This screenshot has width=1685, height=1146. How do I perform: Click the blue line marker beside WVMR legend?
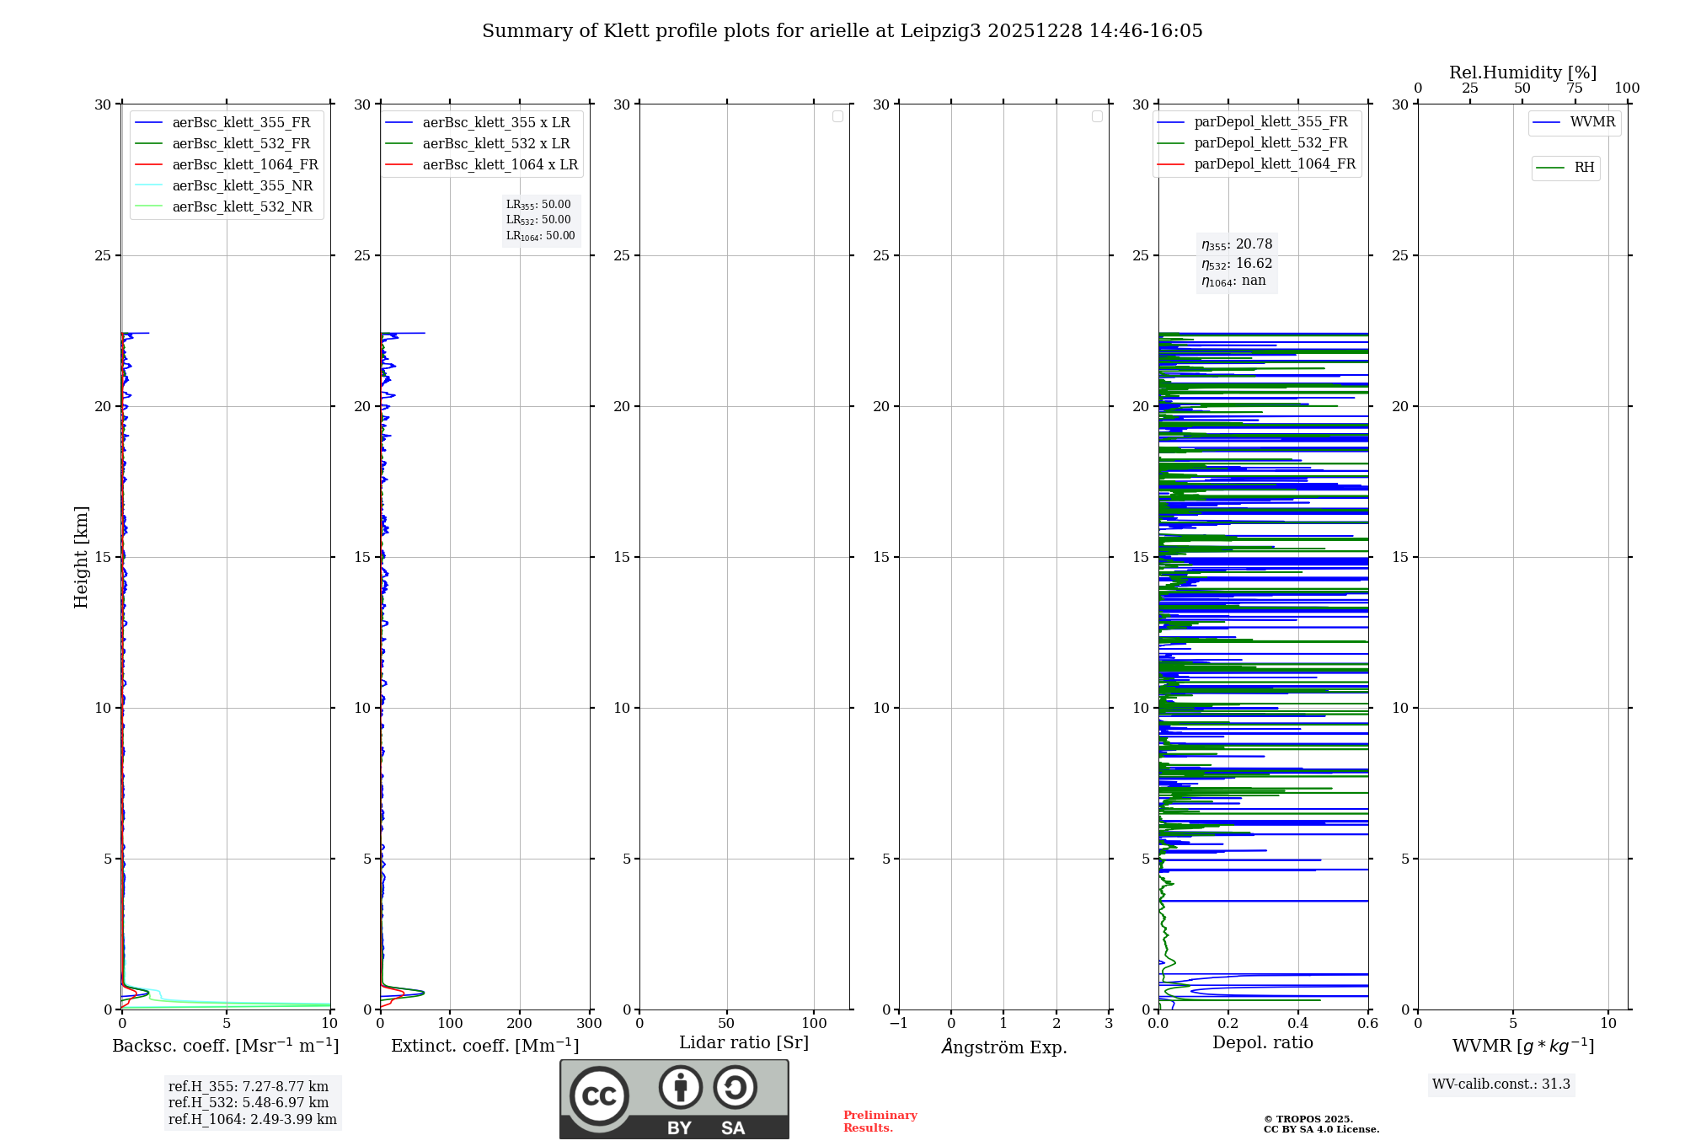(1547, 122)
